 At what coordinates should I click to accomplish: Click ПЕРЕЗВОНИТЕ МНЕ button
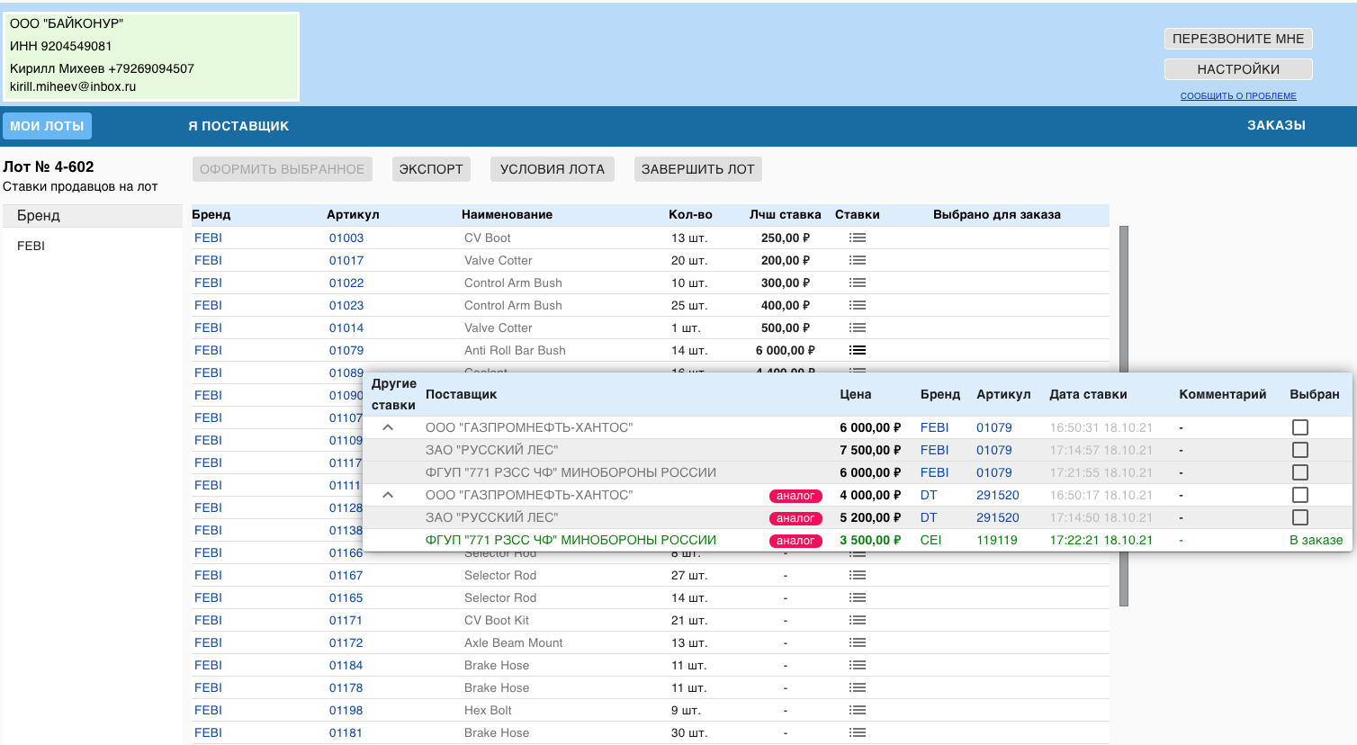tap(1238, 39)
